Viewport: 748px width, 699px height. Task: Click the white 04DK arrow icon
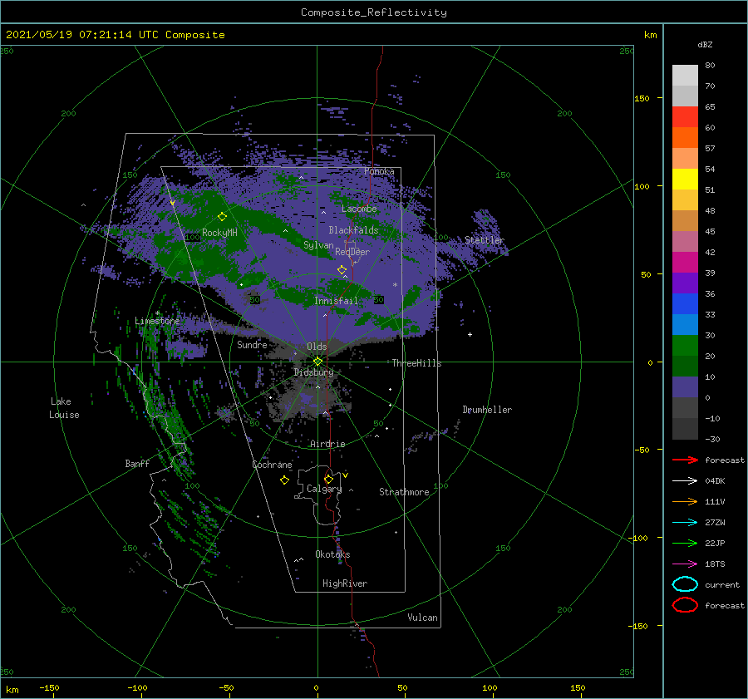click(685, 480)
